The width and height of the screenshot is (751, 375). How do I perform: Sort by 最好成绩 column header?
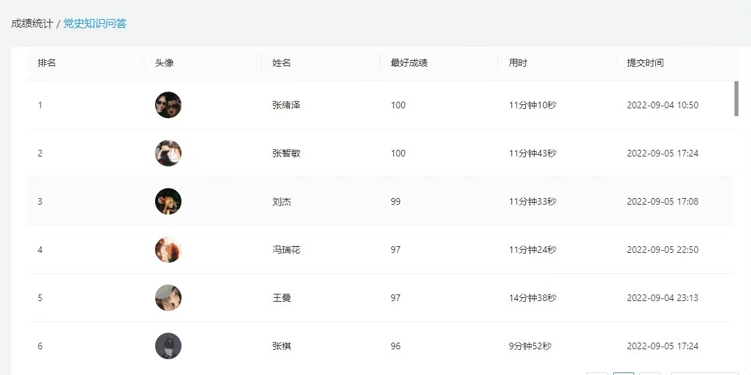(x=409, y=63)
